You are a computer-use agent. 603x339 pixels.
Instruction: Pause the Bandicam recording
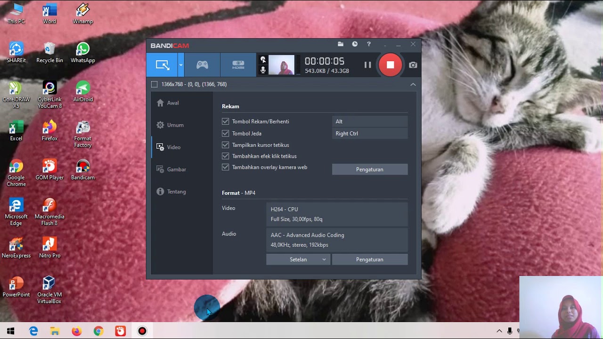click(367, 65)
